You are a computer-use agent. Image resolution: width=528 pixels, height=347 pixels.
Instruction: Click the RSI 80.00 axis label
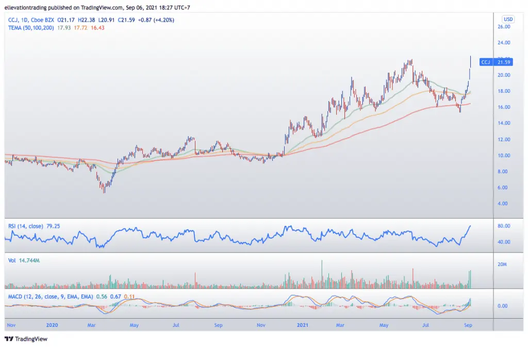[x=504, y=226]
